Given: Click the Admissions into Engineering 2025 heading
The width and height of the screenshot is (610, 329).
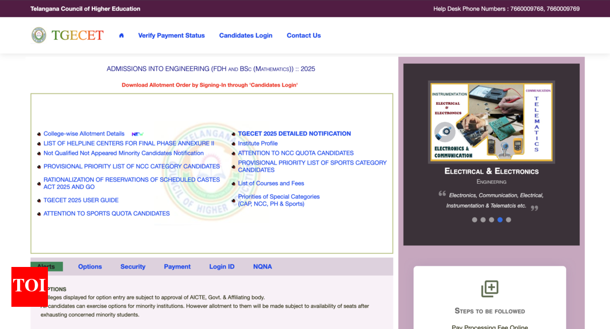Looking at the screenshot, I should coord(211,69).
